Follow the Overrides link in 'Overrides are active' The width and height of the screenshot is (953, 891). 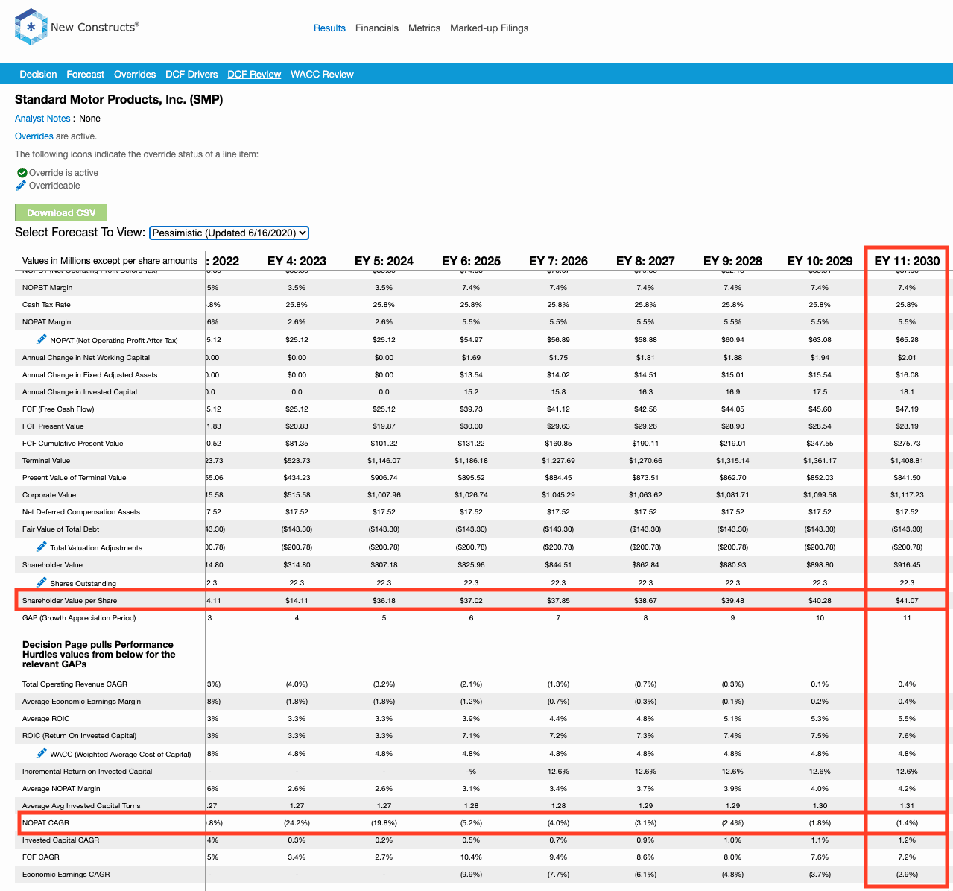click(34, 136)
